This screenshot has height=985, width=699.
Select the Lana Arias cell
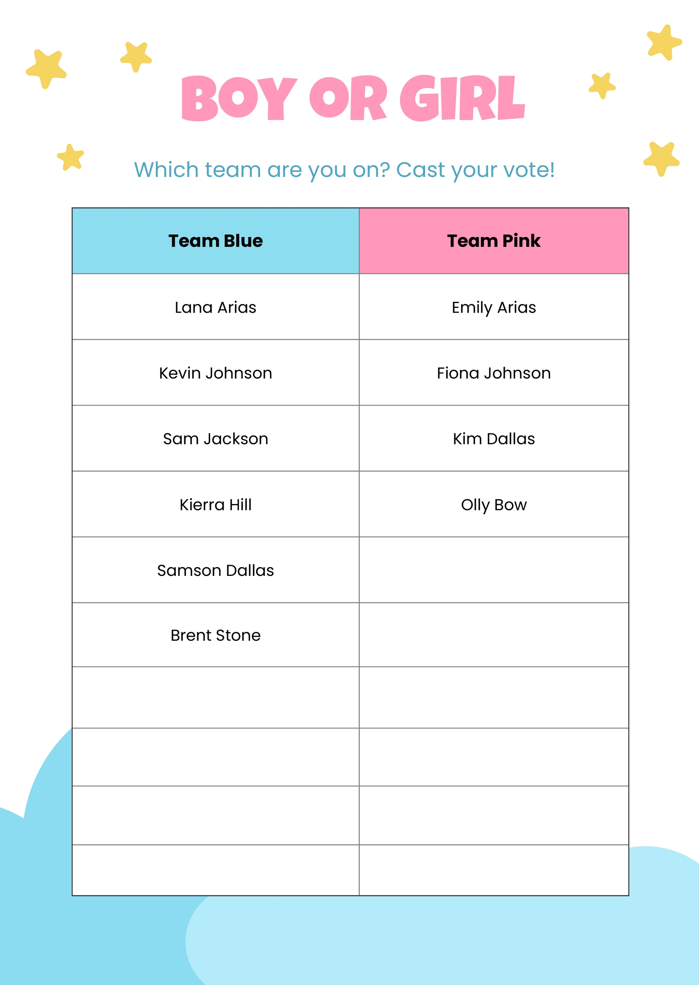[216, 307]
